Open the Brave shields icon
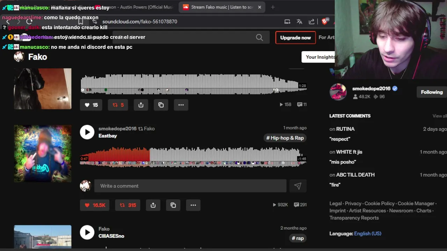The height and width of the screenshot is (251, 447). click(x=324, y=22)
